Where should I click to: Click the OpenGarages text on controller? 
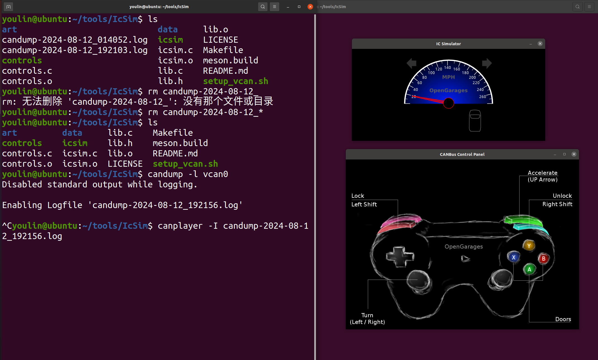pyautogui.click(x=464, y=246)
